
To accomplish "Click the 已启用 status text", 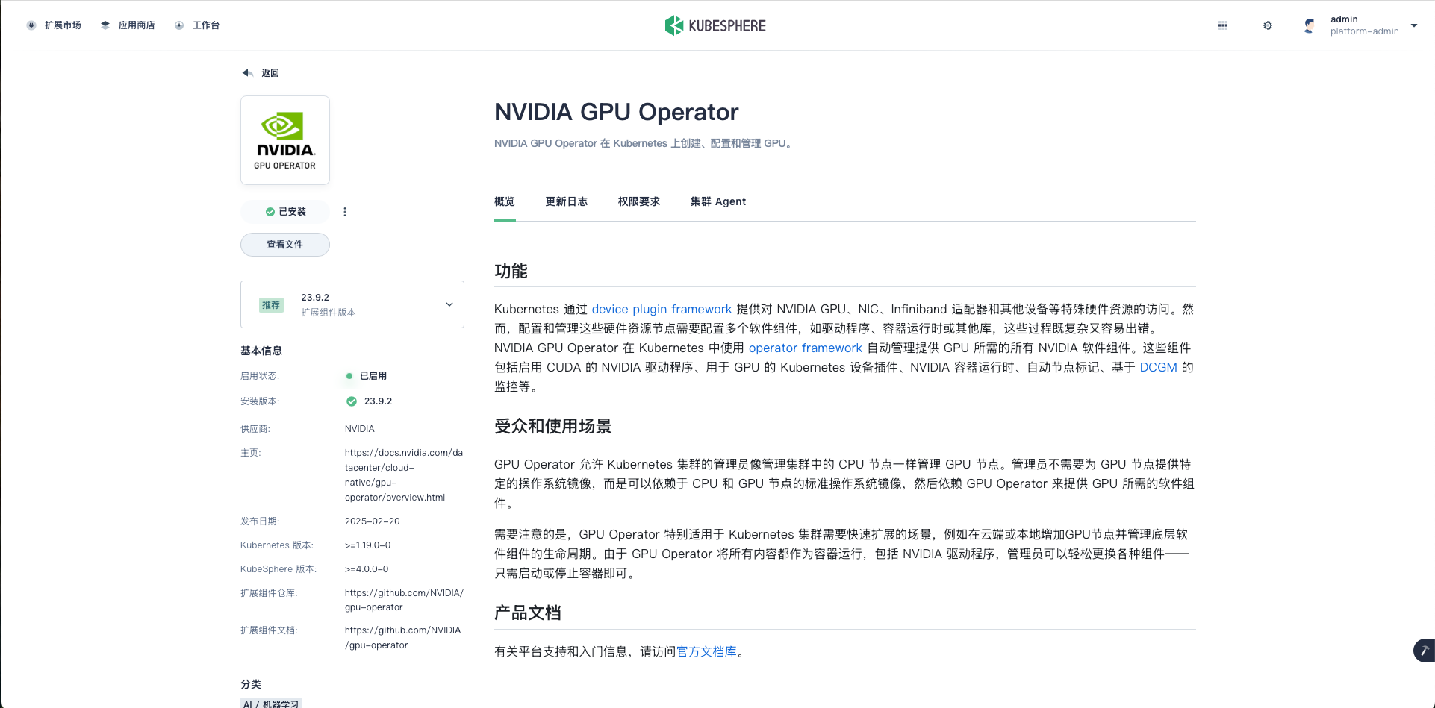I will 373,376.
